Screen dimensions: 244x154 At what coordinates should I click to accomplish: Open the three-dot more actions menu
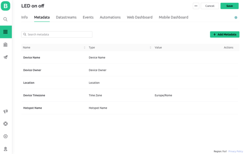[x=196, y=6]
